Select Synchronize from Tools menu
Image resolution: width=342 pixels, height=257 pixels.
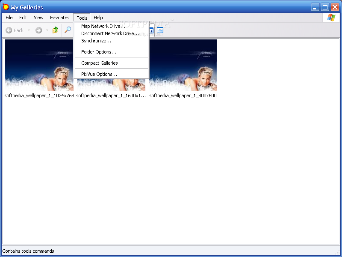click(112, 41)
